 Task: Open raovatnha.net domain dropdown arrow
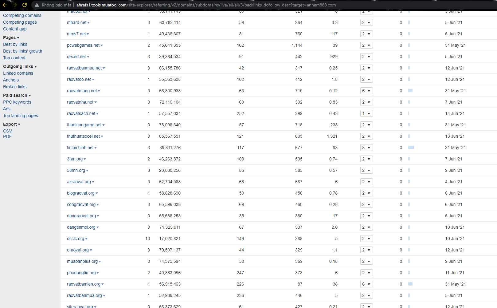point(96,102)
